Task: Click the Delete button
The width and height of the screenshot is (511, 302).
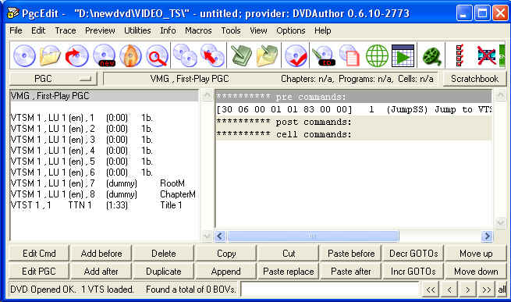Action: tap(164, 254)
